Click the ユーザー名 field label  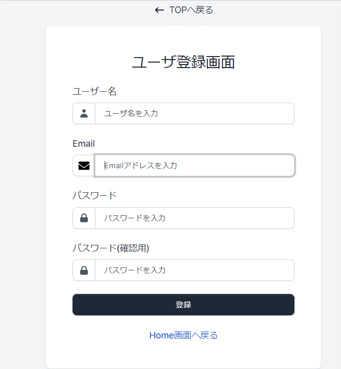(94, 91)
